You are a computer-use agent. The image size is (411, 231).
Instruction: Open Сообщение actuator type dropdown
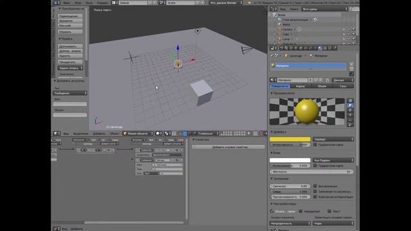pyautogui.click(x=70, y=93)
